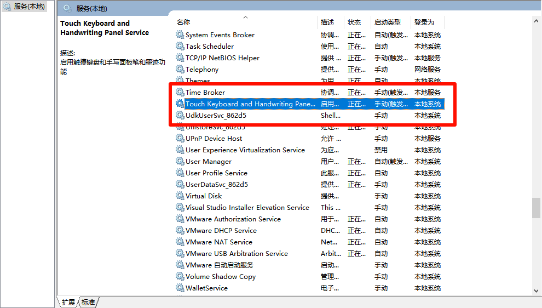Click the Virtual Disk service gear icon

point(180,196)
